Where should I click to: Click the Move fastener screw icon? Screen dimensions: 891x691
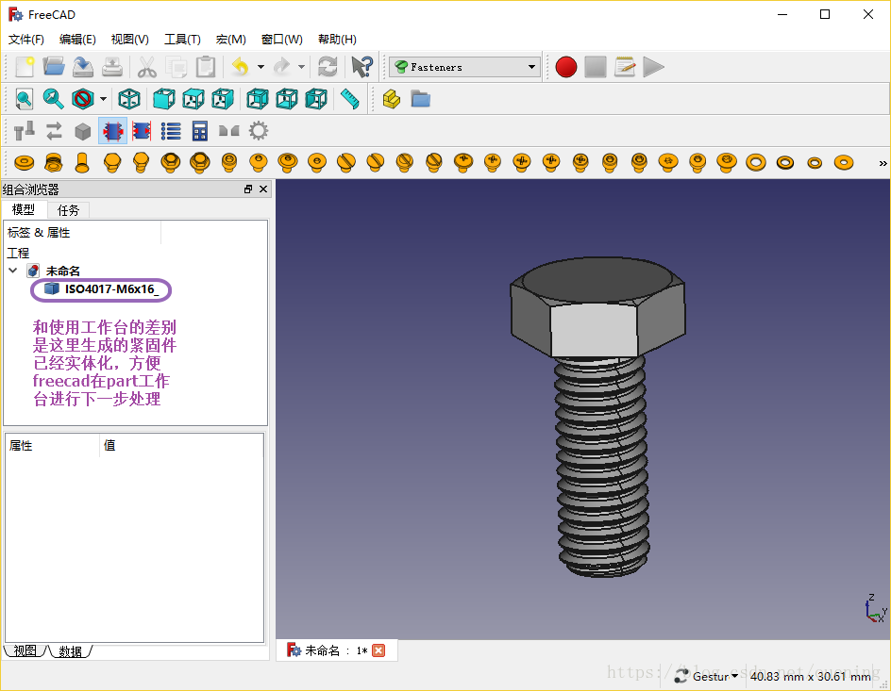coord(25,131)
